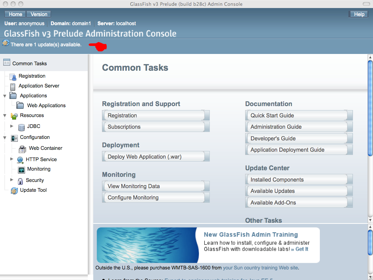Click the Common Tasks tree icon
Image resolution: width=373 pixels, height=280 pixels.
7,62
